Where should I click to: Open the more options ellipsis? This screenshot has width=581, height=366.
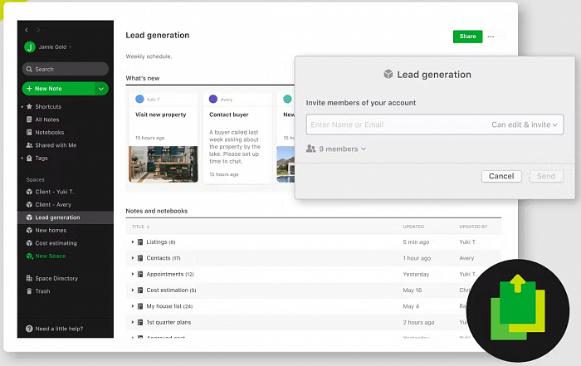pyautogui.click(x=491, y=37)
